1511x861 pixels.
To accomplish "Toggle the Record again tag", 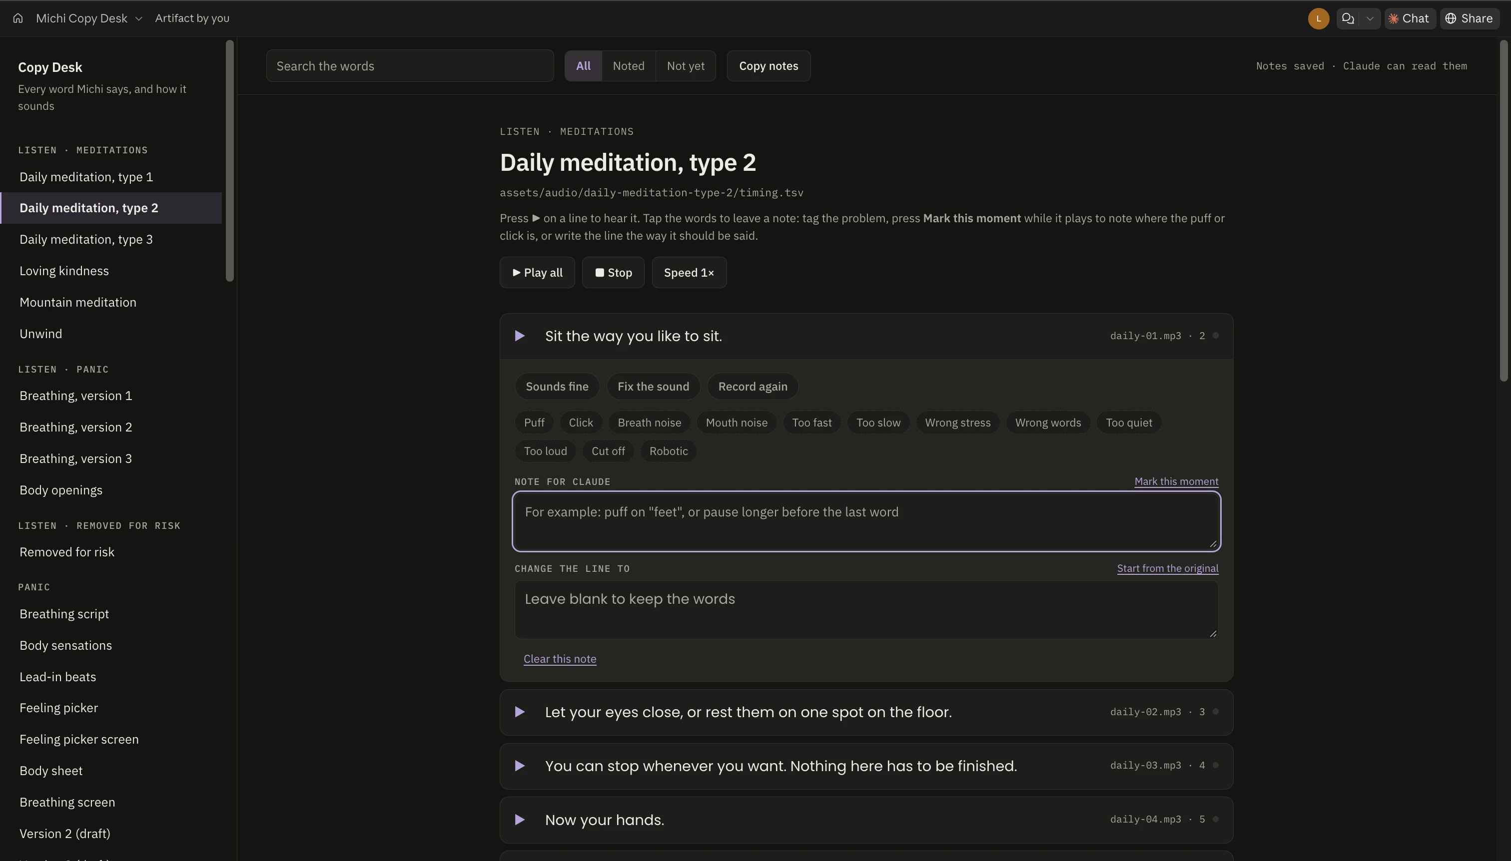I will (753, 386).
